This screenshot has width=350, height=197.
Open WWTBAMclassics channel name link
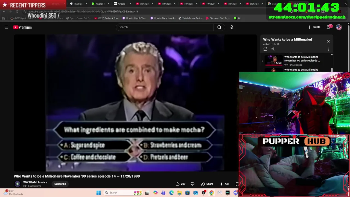point(35,182)
